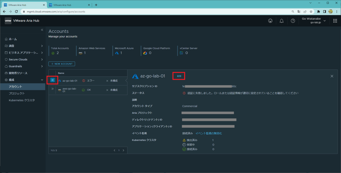Open Go Watanabe account dropdown
Viewport: 341px width, 173px height.
pos(314,20)
